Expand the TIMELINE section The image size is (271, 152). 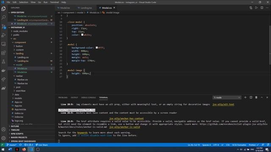click(15, 130)
